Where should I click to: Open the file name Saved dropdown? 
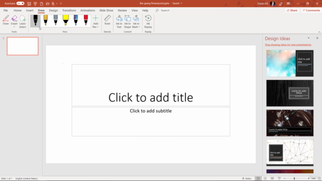click(181, 4)
